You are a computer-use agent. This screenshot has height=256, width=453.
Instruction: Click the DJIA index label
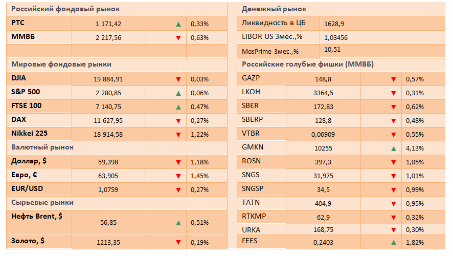point(18,79)
